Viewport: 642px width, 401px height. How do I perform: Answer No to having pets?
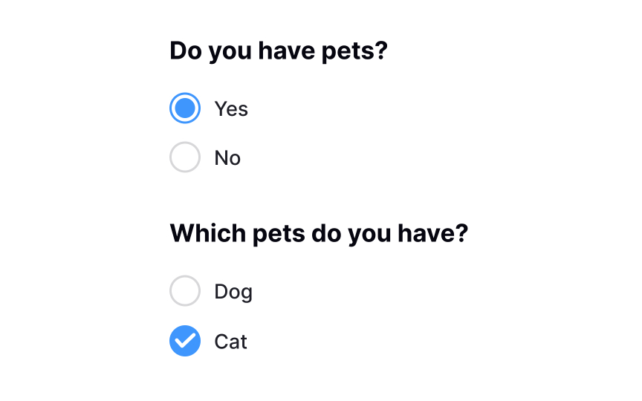pyautogui.click(x=185, y=157)
